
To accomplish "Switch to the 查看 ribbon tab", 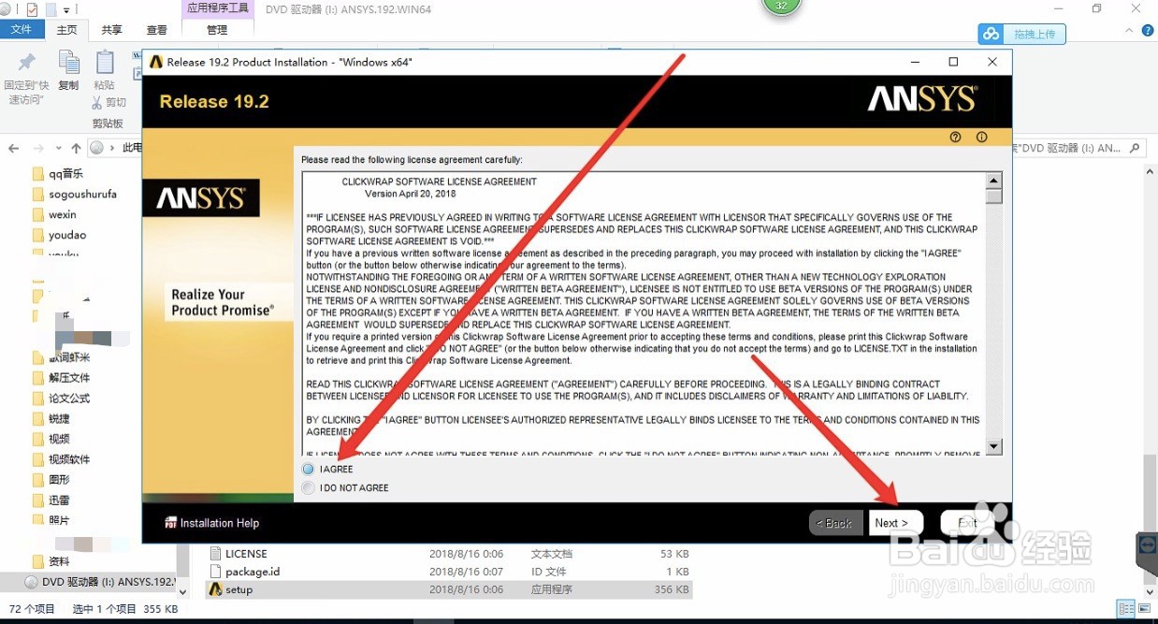I will (156, 30).
